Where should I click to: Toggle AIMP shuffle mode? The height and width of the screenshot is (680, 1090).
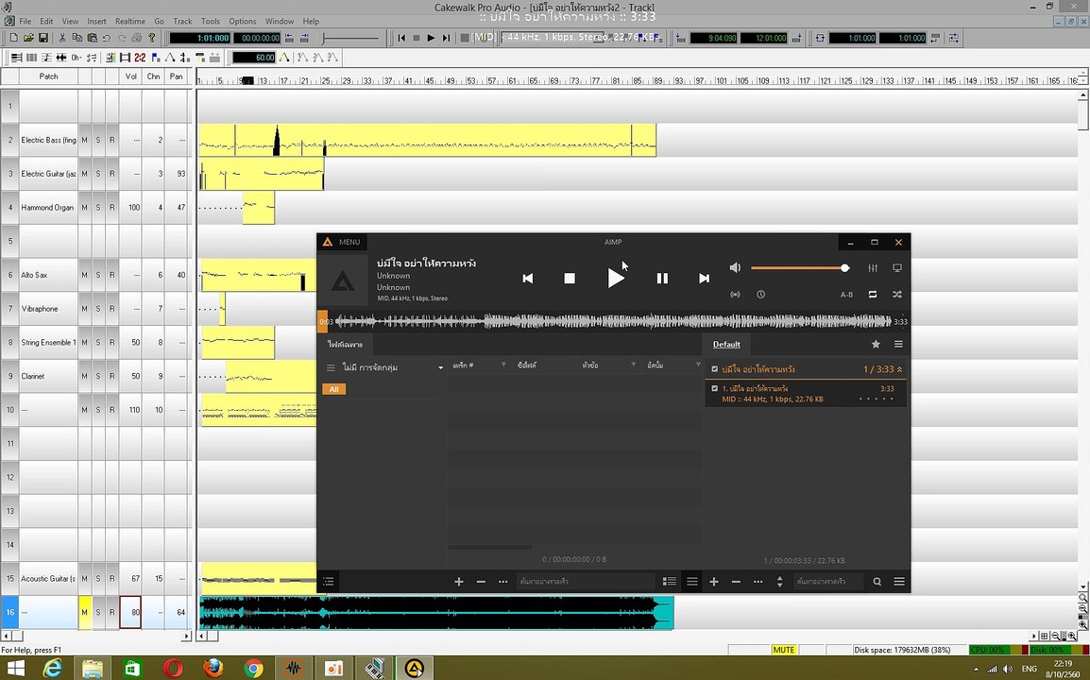coord(896,294)
